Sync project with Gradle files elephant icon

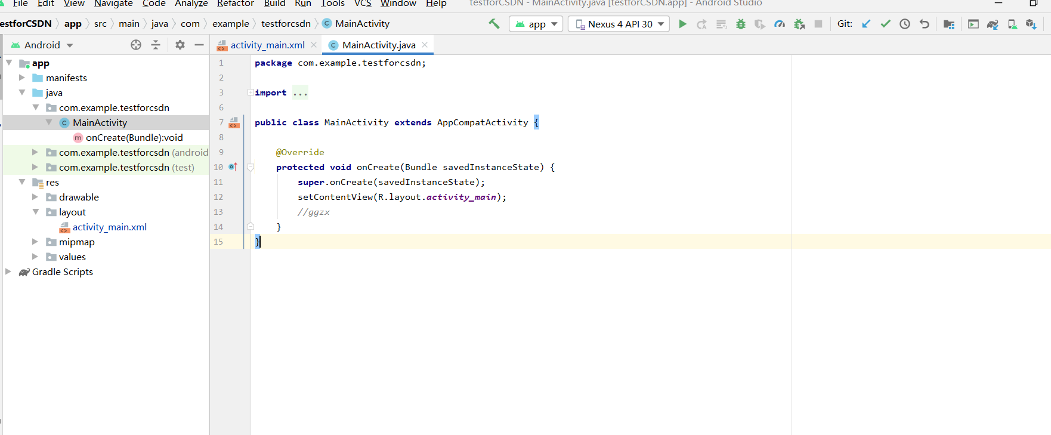(993, 24)
